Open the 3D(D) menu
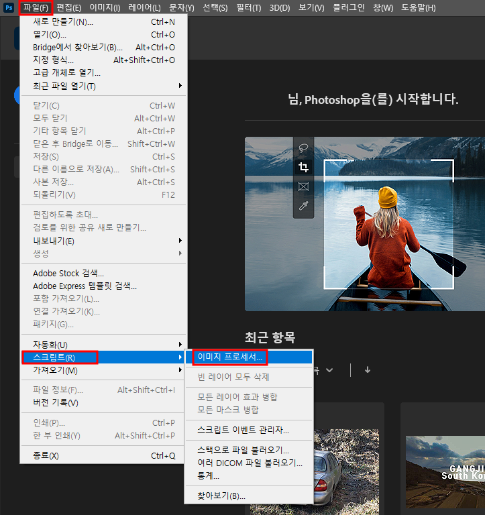485x515 pixels. tap(280, 7)
